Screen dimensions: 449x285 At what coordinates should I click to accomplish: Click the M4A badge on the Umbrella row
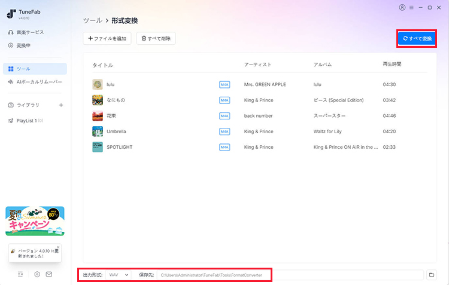pyautogui.click(x=224, y=131)
